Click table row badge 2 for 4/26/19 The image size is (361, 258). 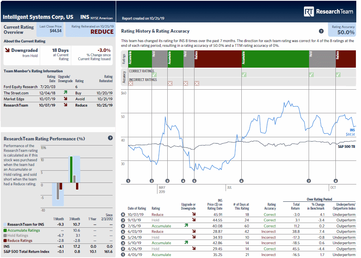coord(123,249)
